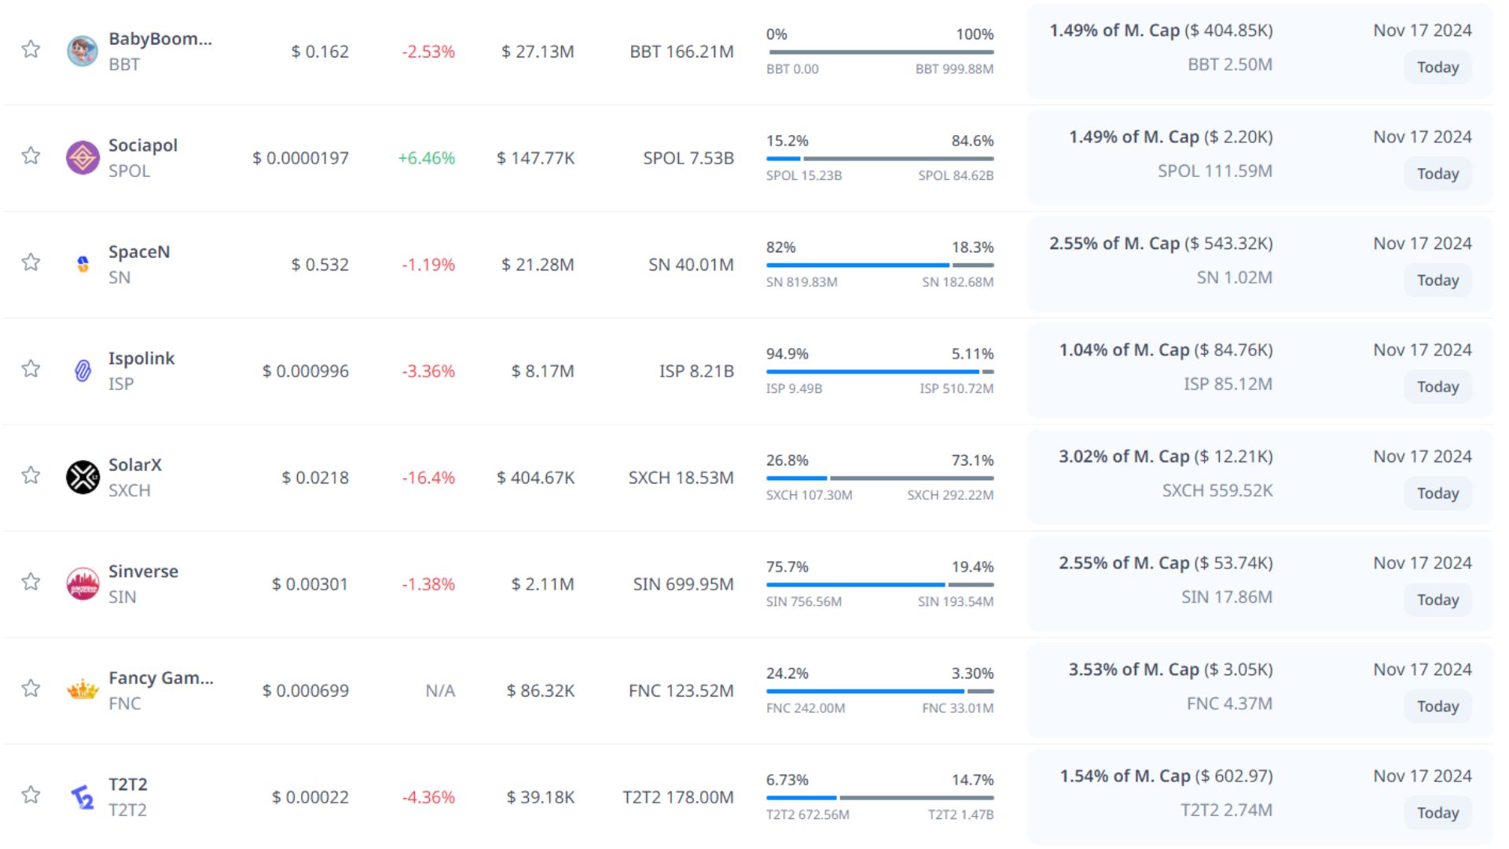This screenshot has height=849, width=1509.
Task: Add Sociapol to watchlist with star
Action: coord(31,156)
